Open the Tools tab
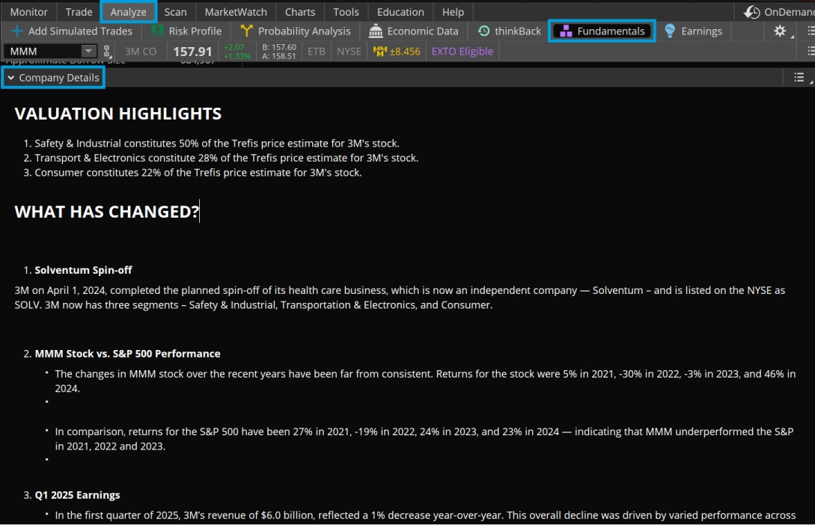This screenshot has width=815, height=525. click(x=346, y=11)
